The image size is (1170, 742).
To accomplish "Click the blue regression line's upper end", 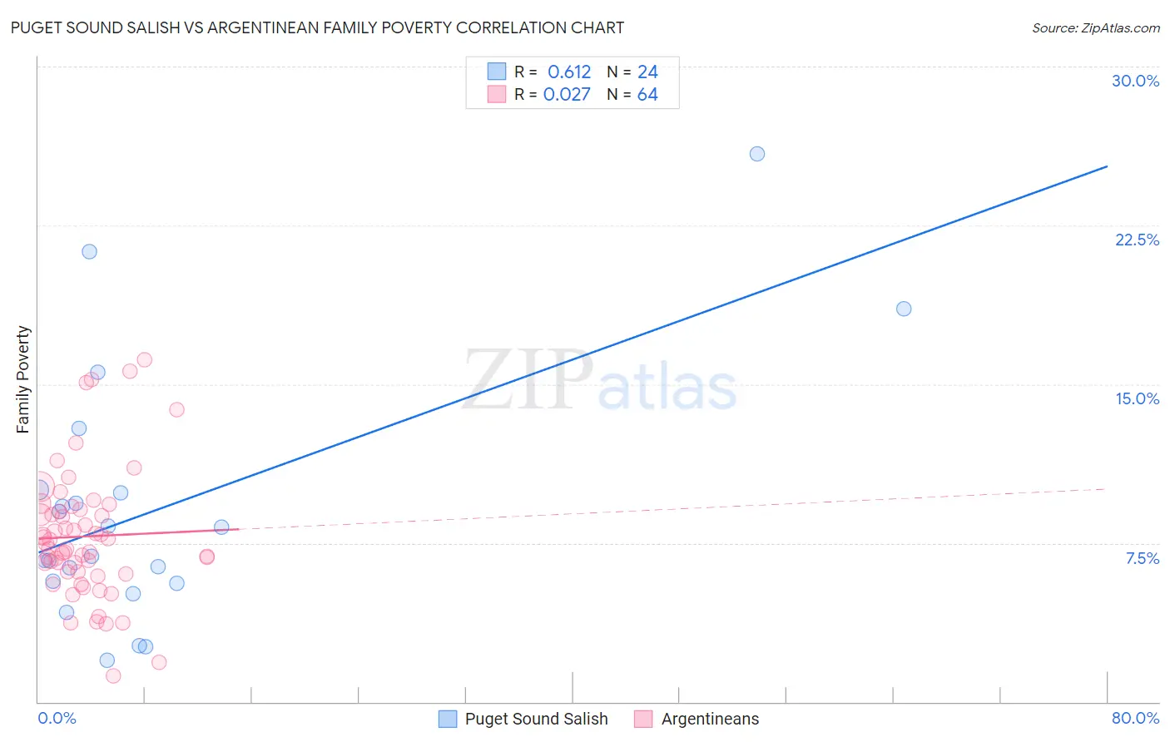I will point(1106,167).
